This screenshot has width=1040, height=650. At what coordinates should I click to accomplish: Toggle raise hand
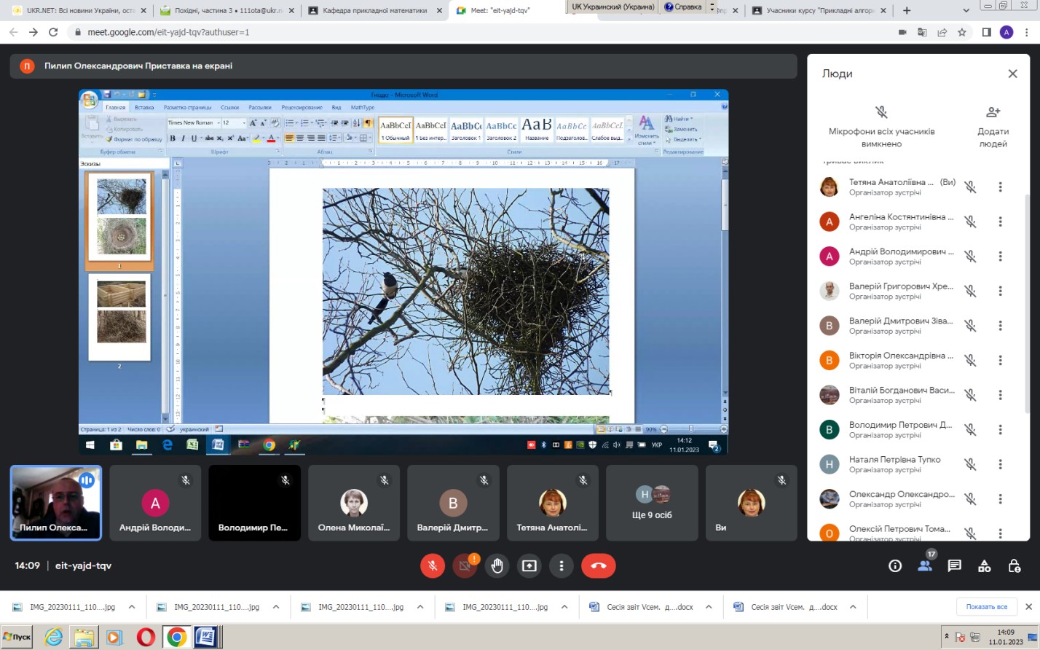[497, 565]
